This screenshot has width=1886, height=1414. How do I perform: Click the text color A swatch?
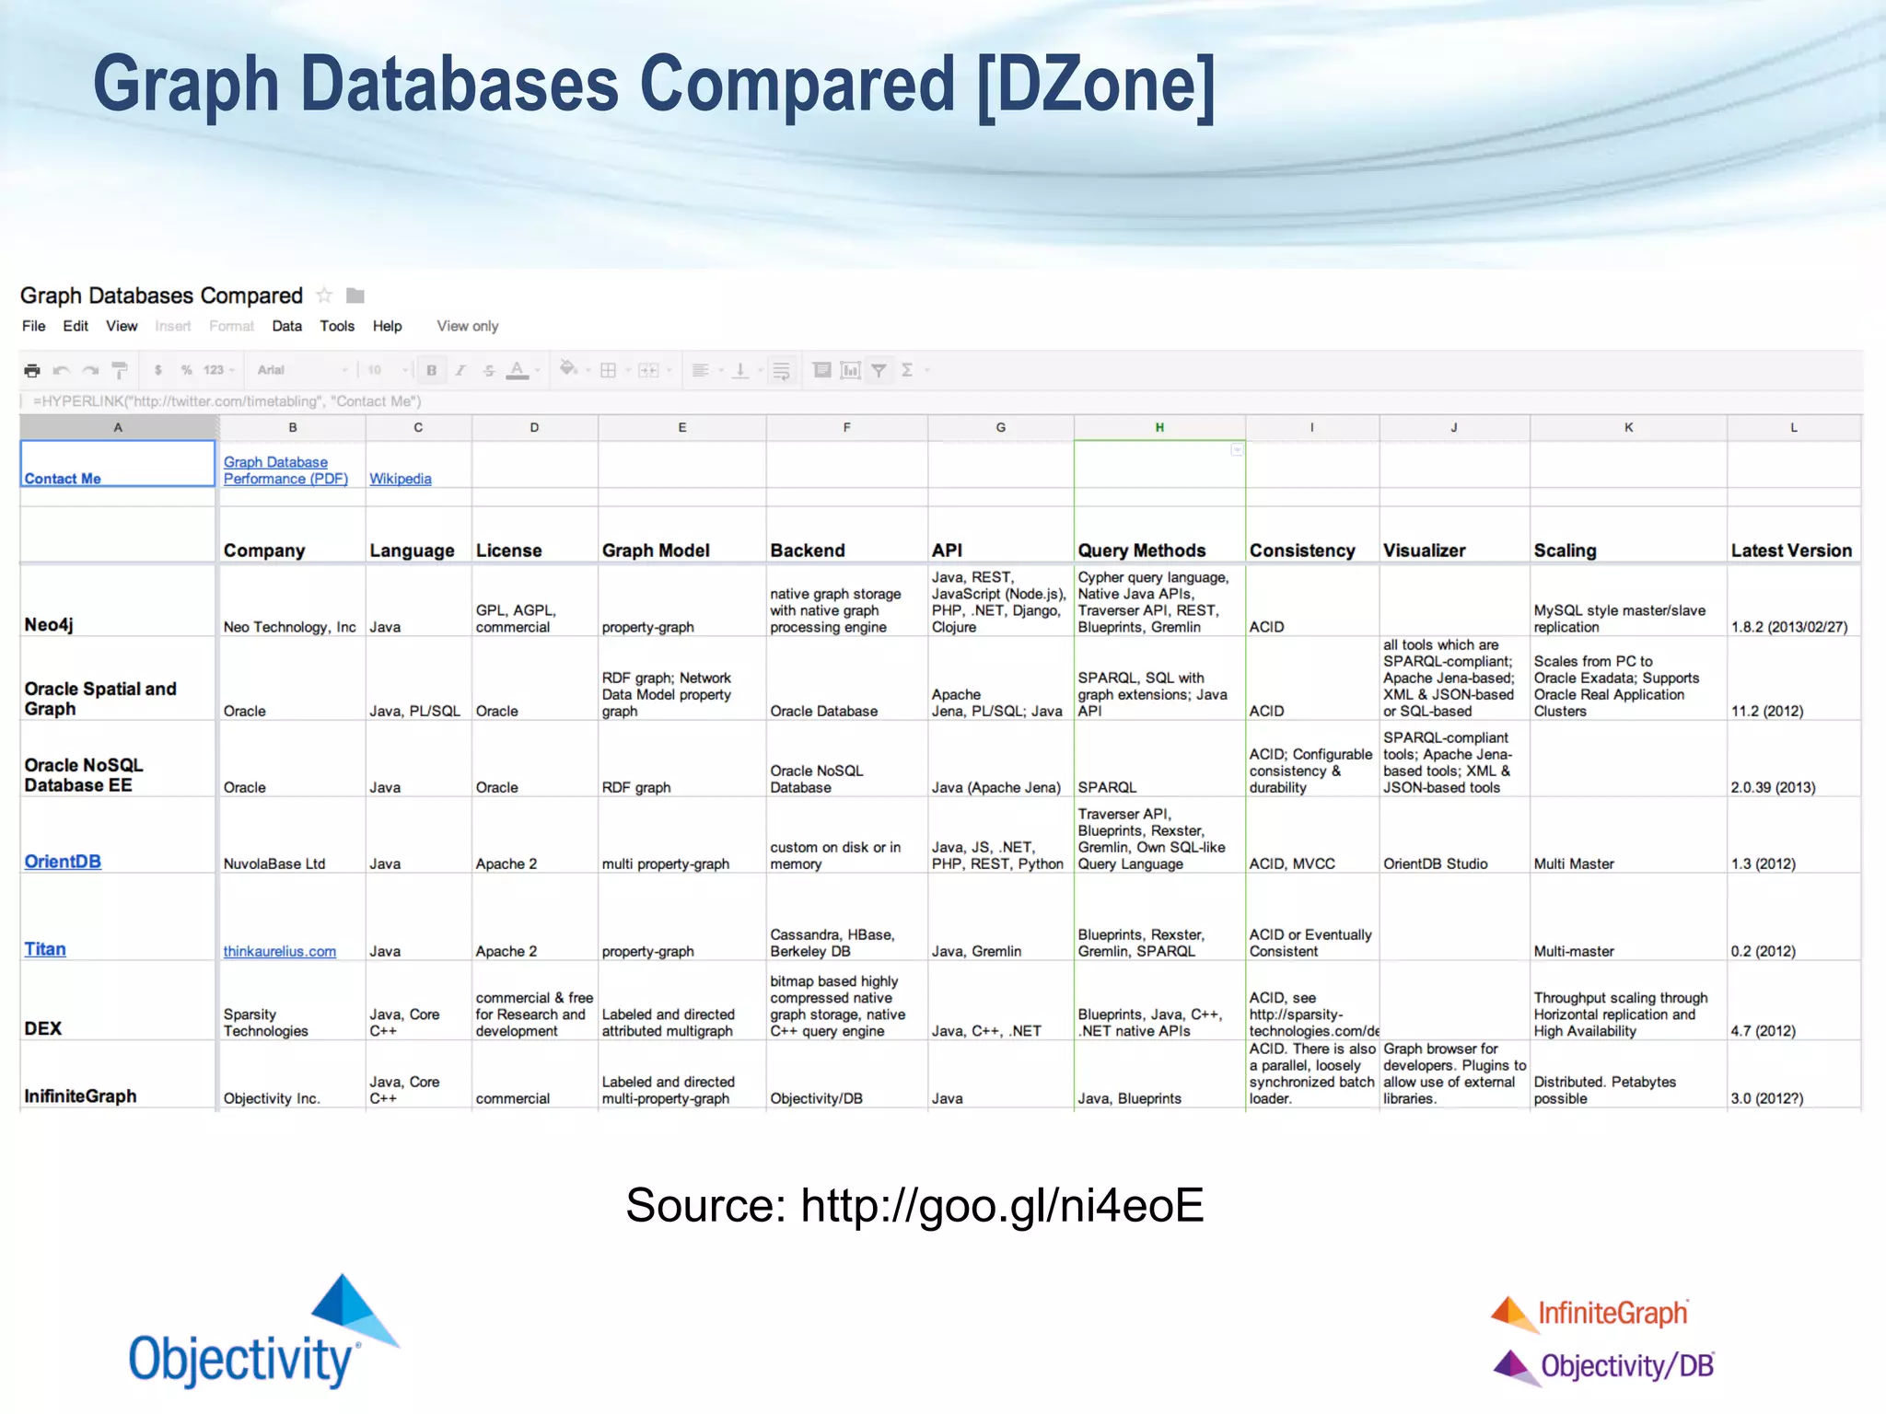pos(518,370)
